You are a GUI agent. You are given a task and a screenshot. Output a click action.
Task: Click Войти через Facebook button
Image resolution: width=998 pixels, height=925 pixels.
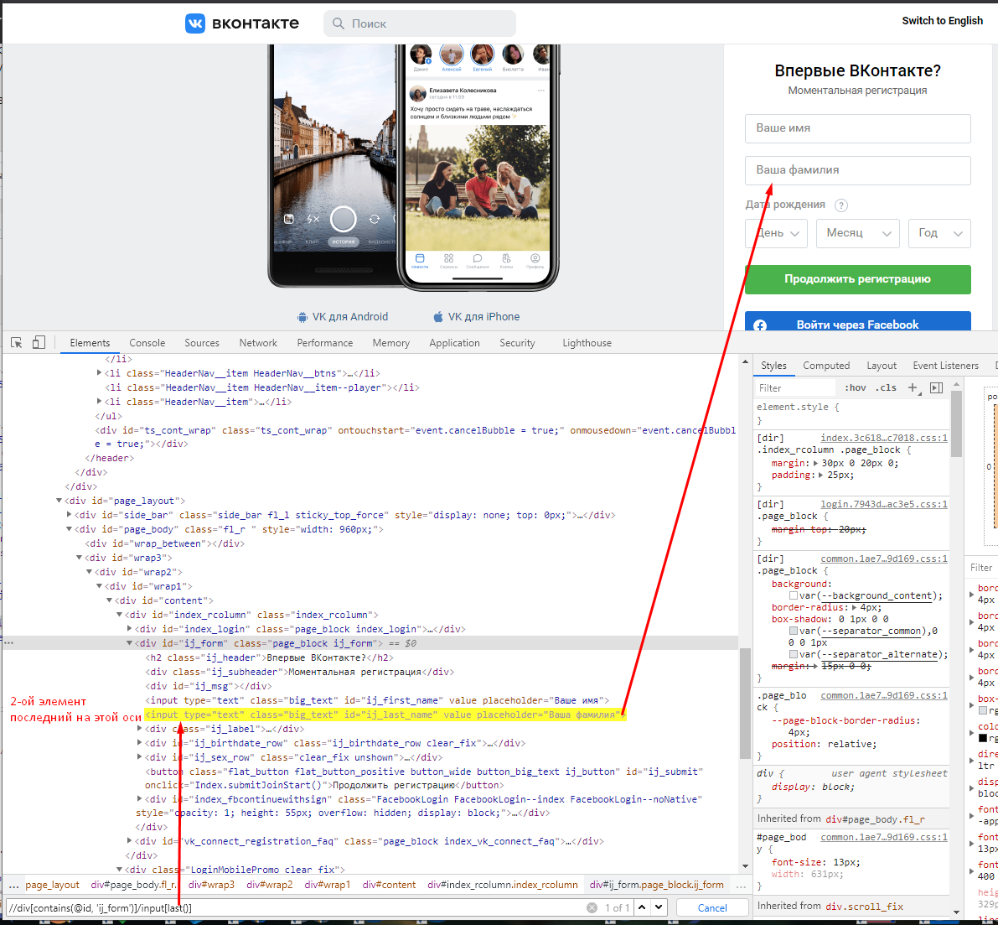[x=858, y=321]
